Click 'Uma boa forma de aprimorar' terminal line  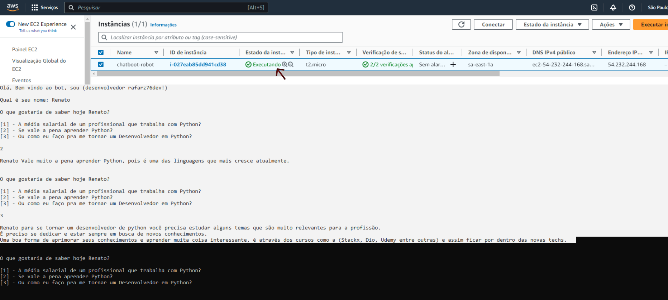pyautogui.click(x=283, y=240)
